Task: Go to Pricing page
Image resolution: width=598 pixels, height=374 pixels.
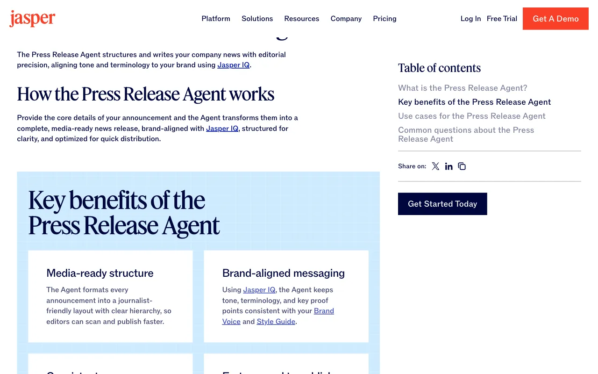Action: coord(384,19)
